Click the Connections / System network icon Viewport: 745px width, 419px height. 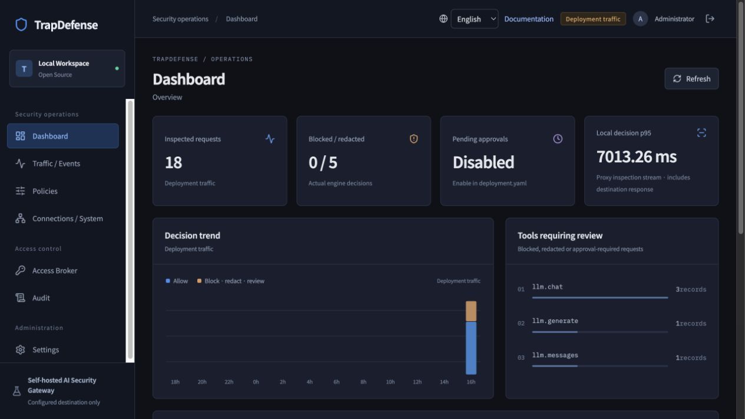21,218
